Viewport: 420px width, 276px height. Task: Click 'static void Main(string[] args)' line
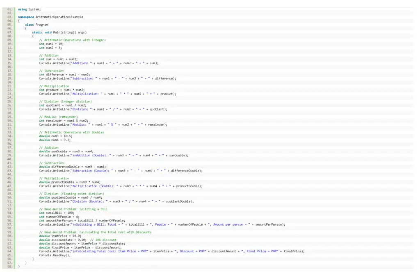coord(59,33)
